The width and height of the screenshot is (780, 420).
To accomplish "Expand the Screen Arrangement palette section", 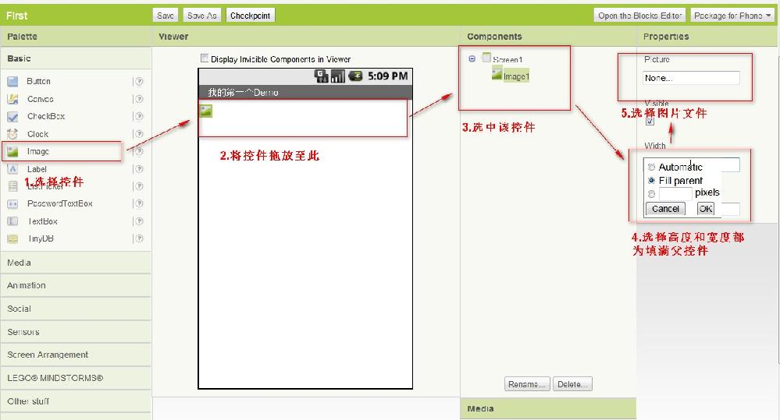I will click(76, 355).
